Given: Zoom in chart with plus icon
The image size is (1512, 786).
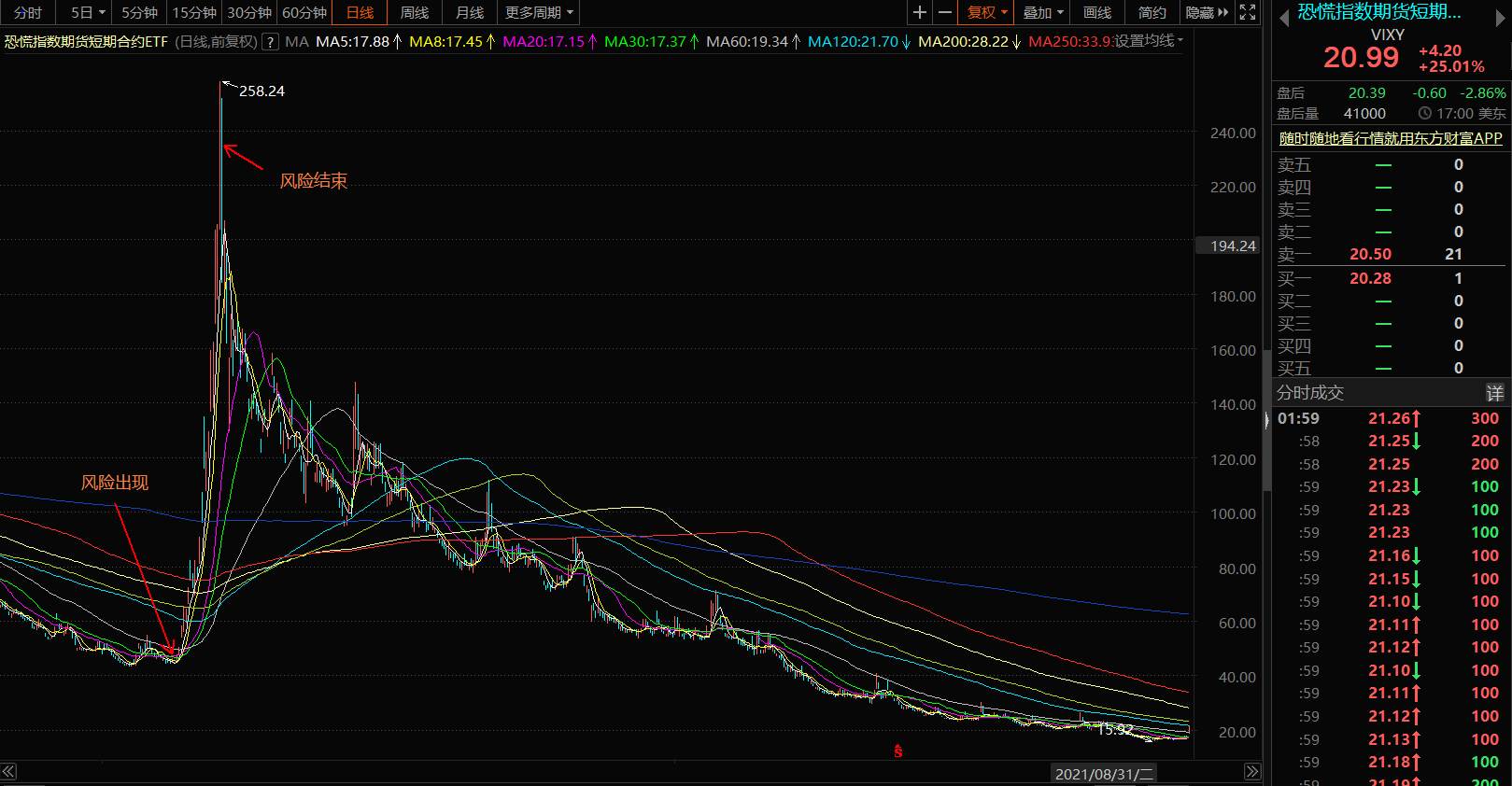Looking at the screenshot, I should [920, 12].
